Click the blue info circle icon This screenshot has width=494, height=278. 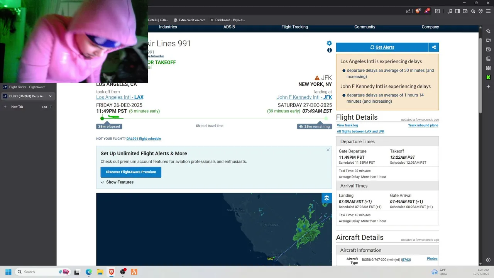click(329, 50)
